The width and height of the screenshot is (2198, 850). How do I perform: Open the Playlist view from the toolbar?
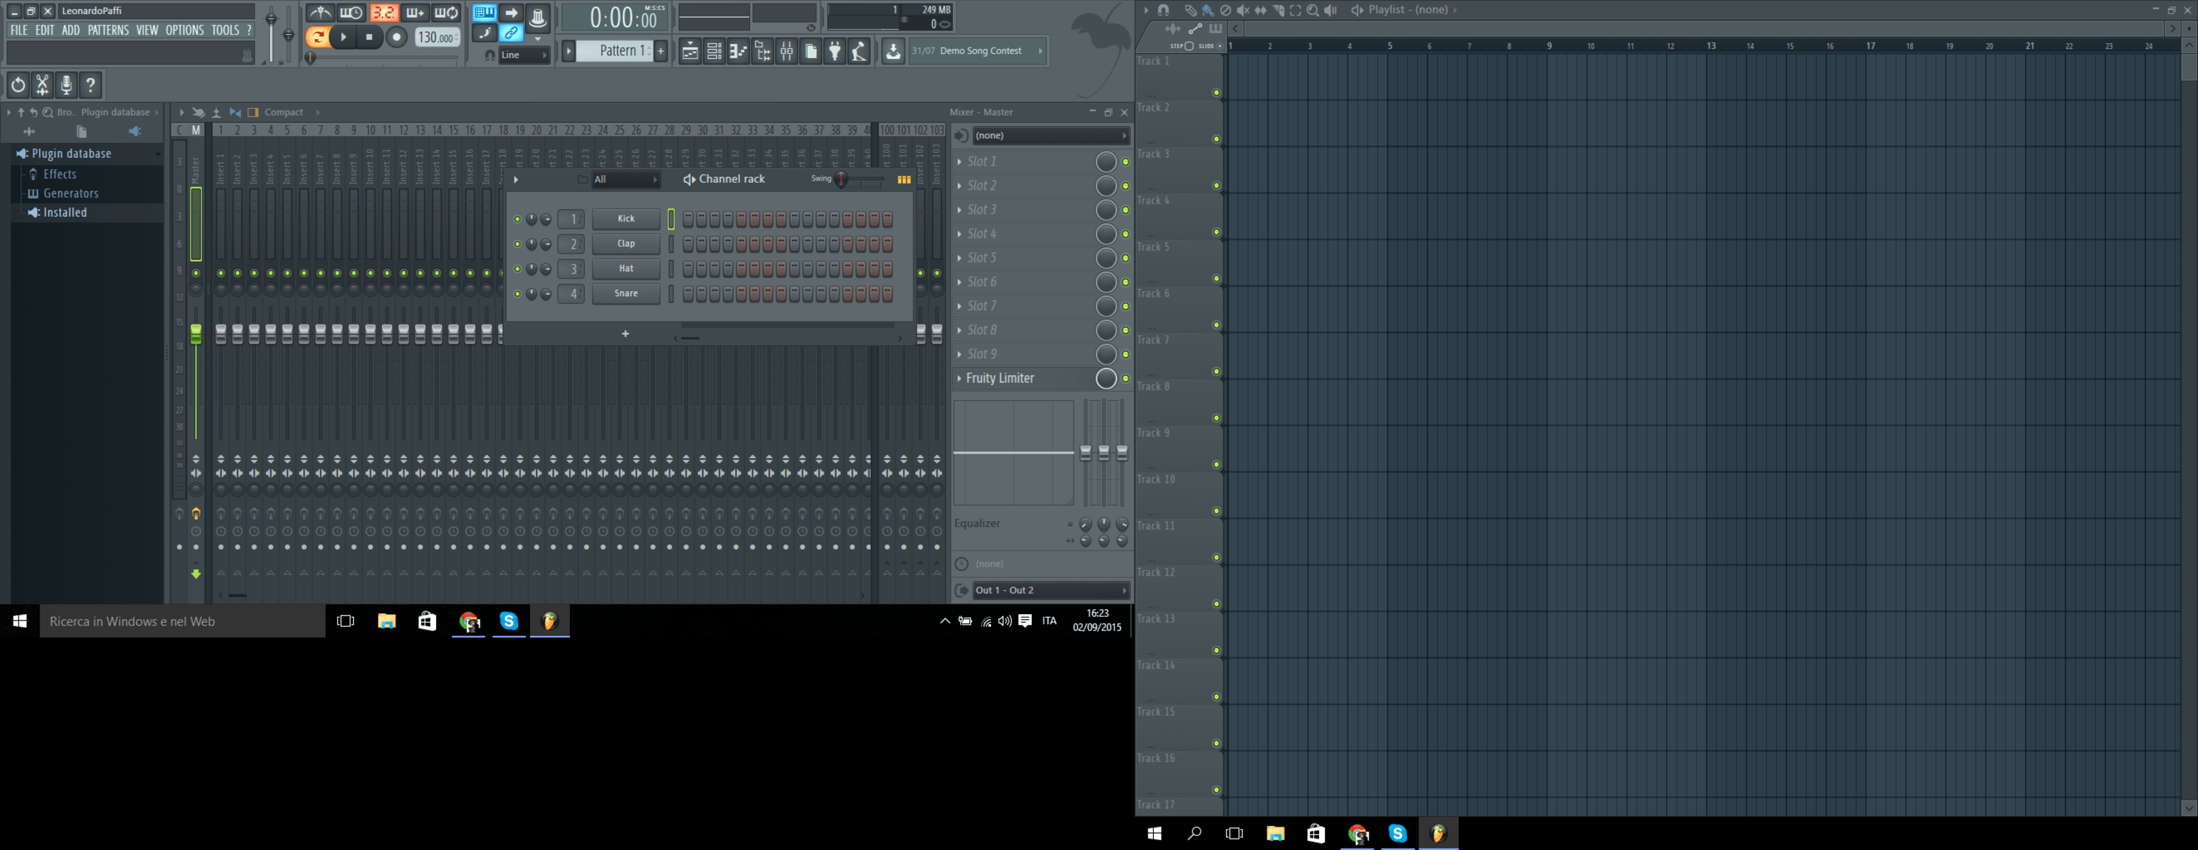coord(690,52)
